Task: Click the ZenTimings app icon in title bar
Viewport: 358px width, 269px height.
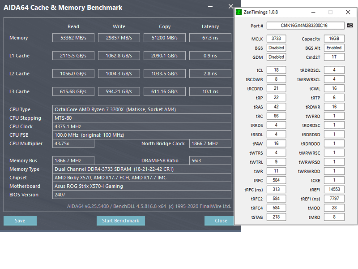Action: [239, 12]
